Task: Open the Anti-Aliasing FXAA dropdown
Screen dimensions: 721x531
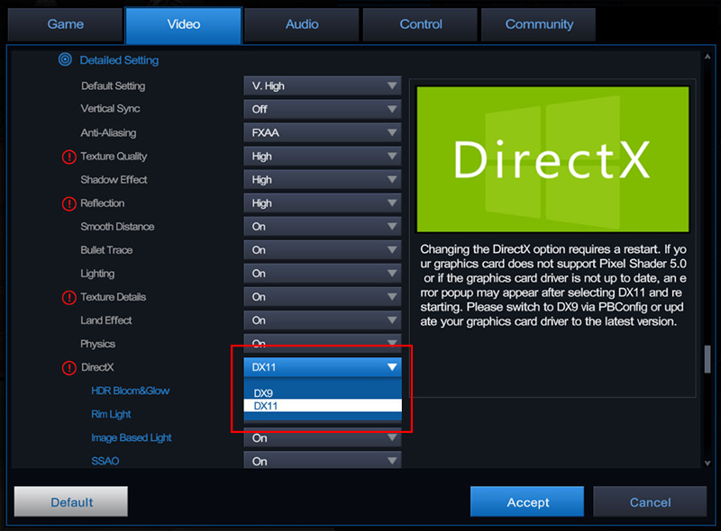Action: click(323, 133)
